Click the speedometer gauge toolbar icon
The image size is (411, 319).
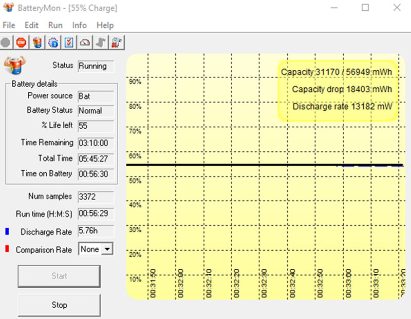[x=85, y=43]
